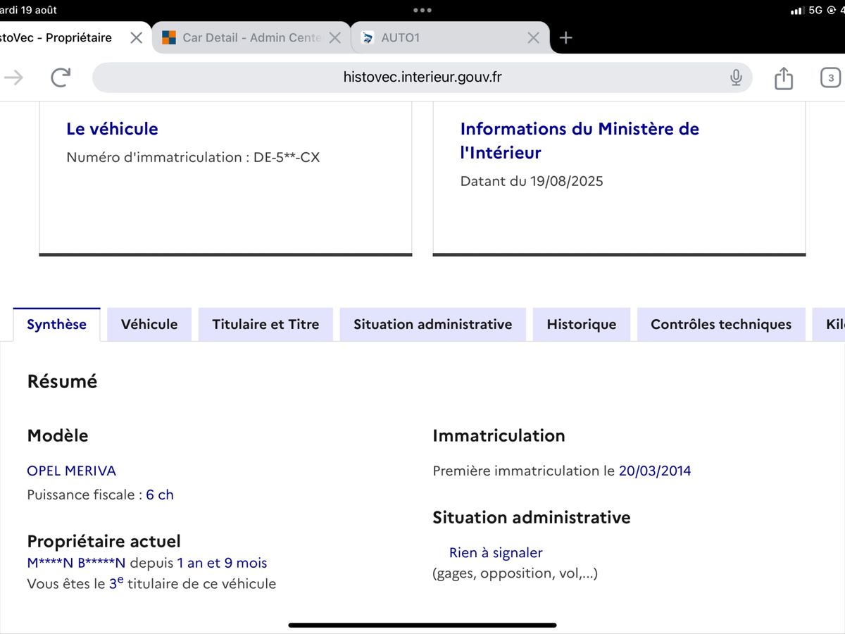Focus the histovec.interieur.gouv.fr address bar

423,77
